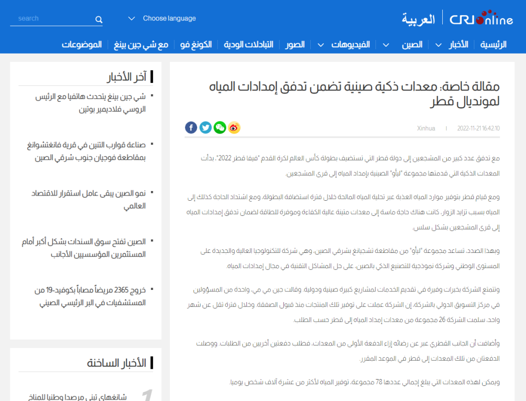
Task: Share the article via WeChat icon
Action: coord(220,128)
